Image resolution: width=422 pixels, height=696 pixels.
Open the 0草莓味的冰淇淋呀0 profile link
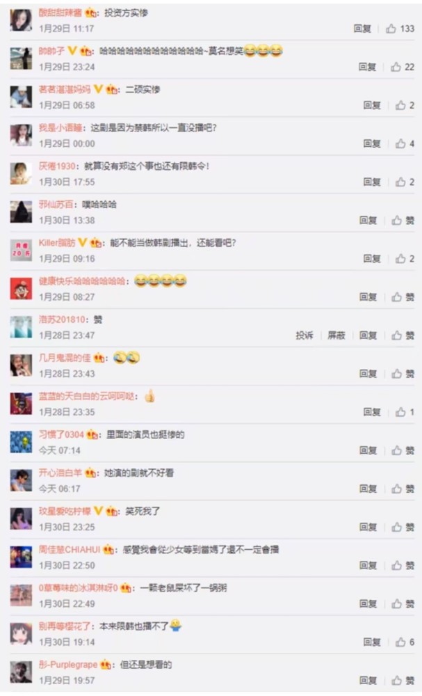pyautogui.click(x=79, y=587)
